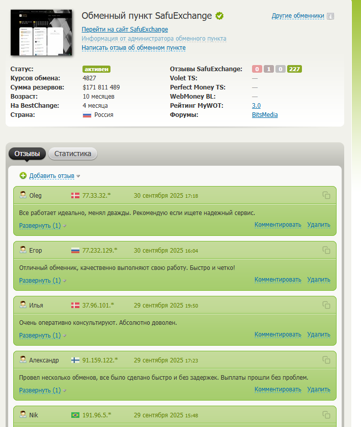Viewport: 361px width, 427px height.
Task: Copy Александр's review using the copy icon
Action: point(326,360)
